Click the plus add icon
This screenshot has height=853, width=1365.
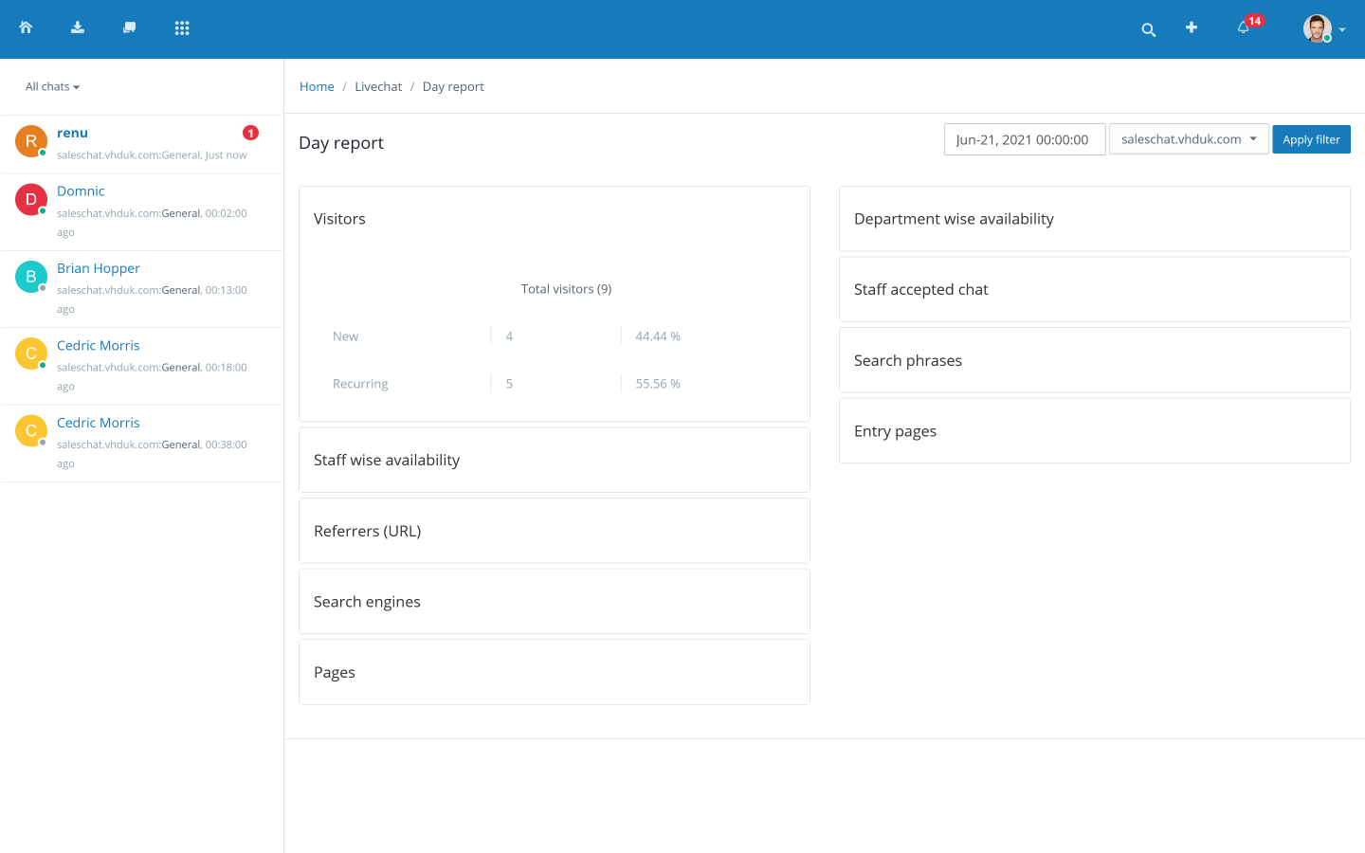coord(1192,28)
